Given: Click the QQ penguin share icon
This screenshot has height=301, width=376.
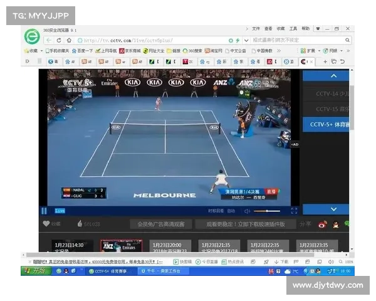Looking at the screenshot, I should 335,224.
